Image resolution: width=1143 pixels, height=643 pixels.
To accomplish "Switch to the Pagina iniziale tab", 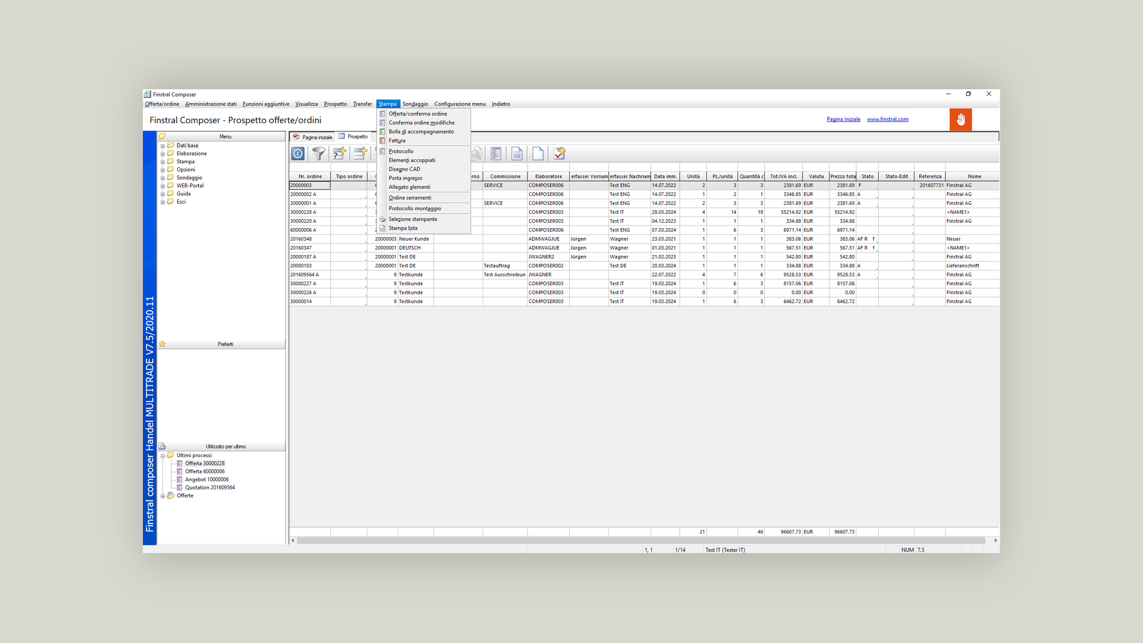I will [x=313, y=137].
